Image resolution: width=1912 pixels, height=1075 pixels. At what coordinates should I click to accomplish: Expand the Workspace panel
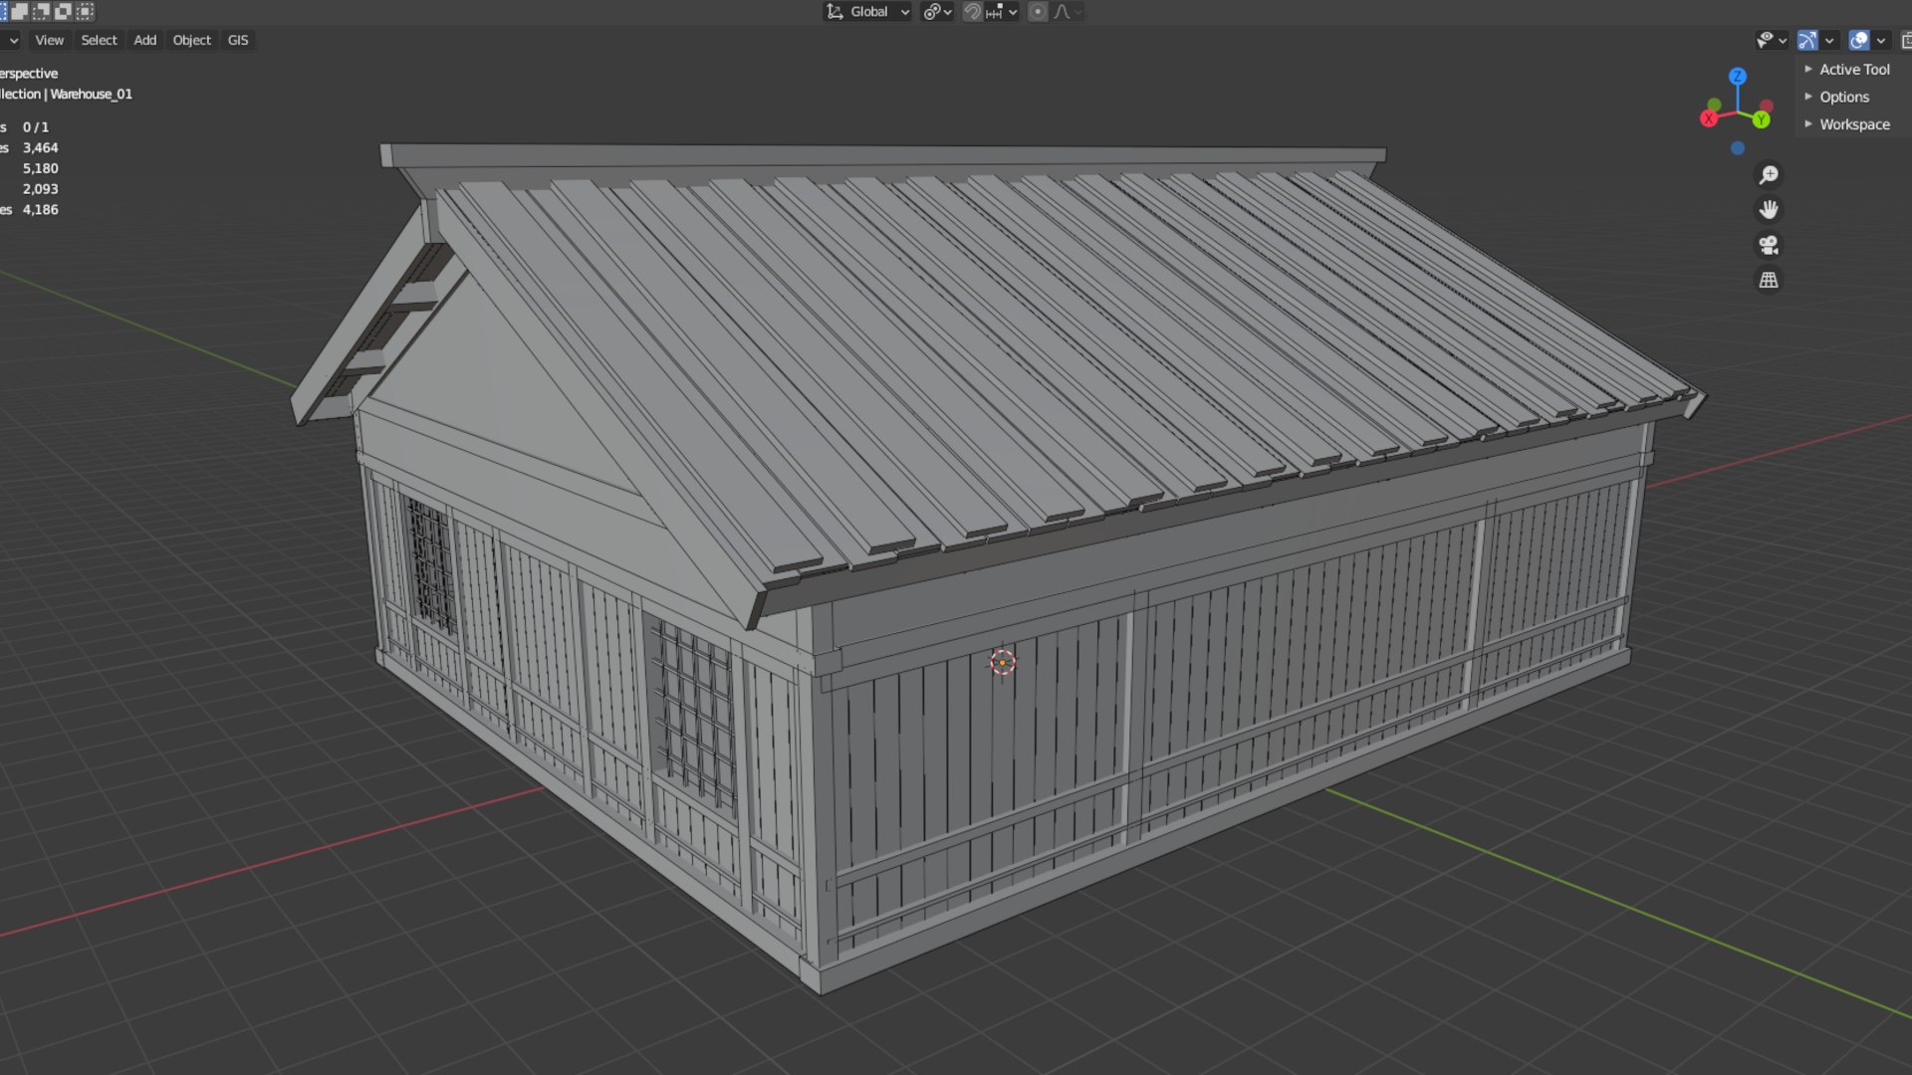pos(1847,124)
